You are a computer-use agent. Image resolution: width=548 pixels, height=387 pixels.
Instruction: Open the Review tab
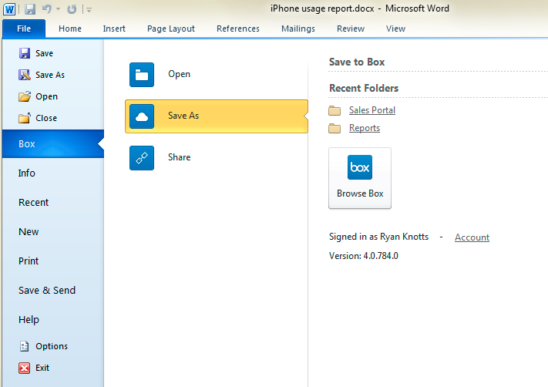point(351,29)
